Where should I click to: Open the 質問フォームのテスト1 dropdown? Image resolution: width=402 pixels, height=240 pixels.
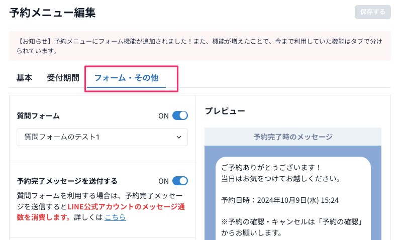point(102,137)
